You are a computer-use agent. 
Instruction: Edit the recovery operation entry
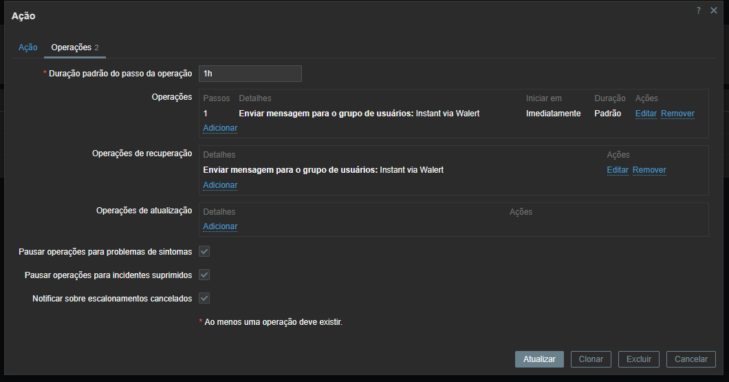pyautogui.click(x=618, y=170)
